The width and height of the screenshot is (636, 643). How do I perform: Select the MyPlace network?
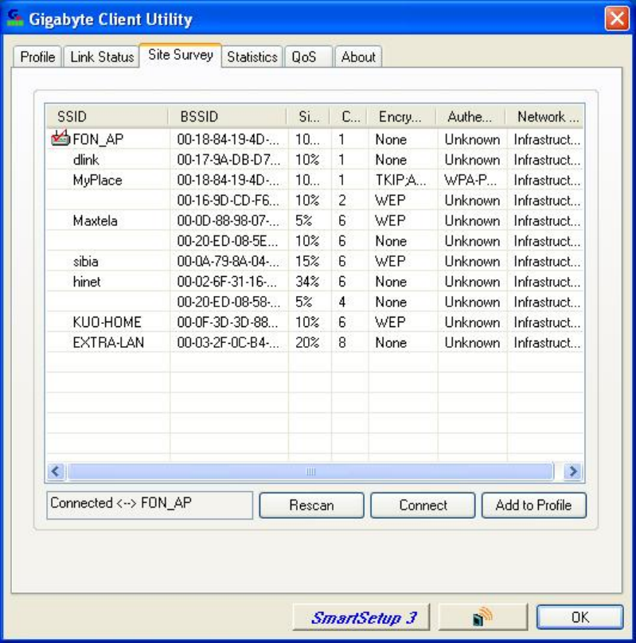click(97, 180)
